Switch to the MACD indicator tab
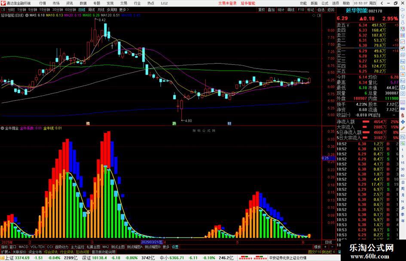The height and width of the screenshot is (261, 406). click(x=23, y=247)
